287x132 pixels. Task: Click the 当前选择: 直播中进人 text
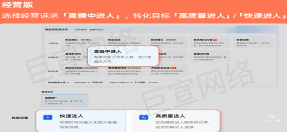coord(89,30)
